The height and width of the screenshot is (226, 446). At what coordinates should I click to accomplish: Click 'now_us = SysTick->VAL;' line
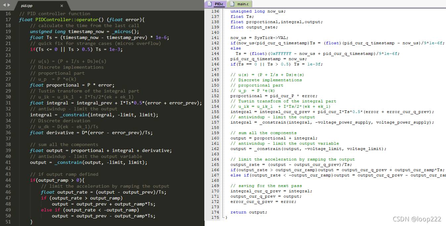coord(259,38)
